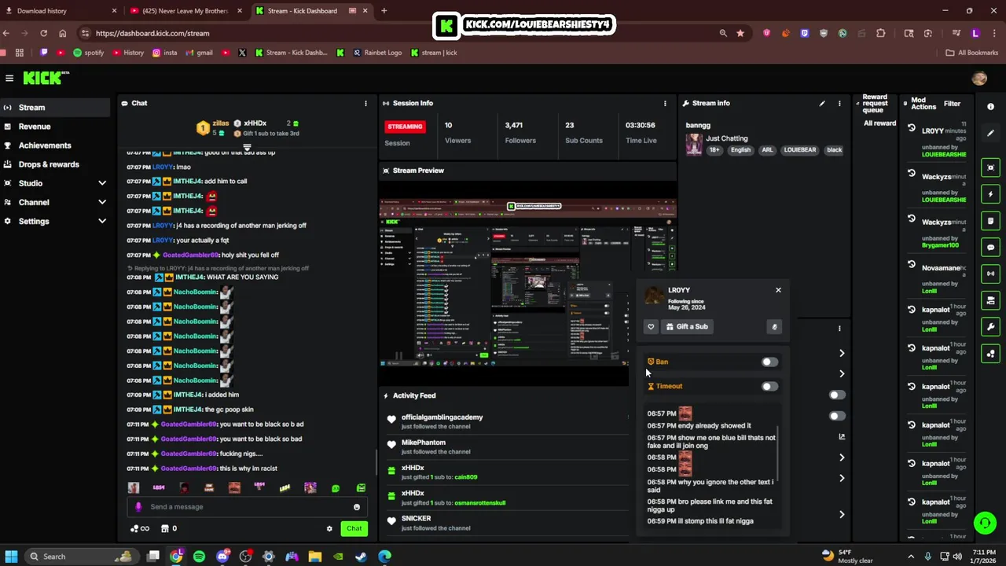Image resolution: width=1006 pixels, height=566 pixels.
Task: Click the green Chat send button
Action: click(354, 528)
